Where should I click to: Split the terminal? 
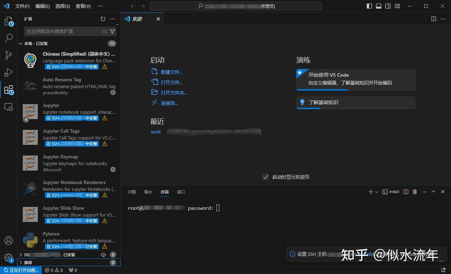pos(406,192)
